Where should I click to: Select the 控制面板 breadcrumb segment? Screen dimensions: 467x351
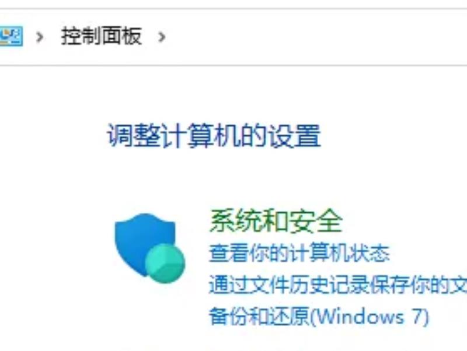click(101, 36)
